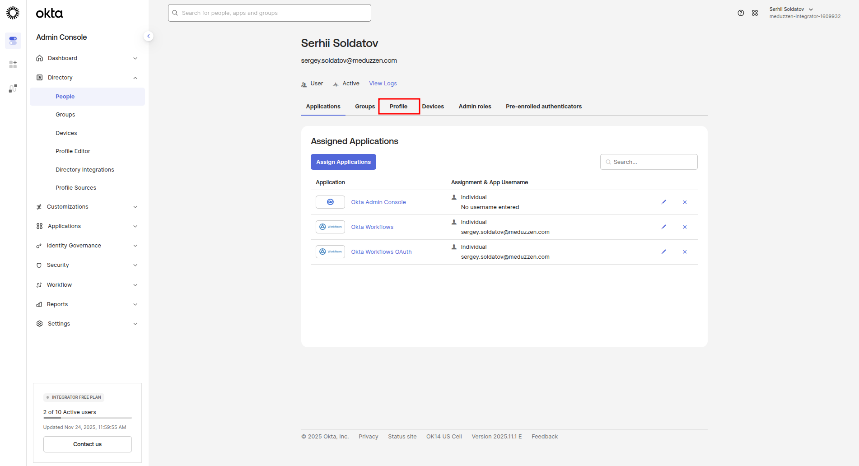Expand the Workflow menu chevron

point(135,285)
